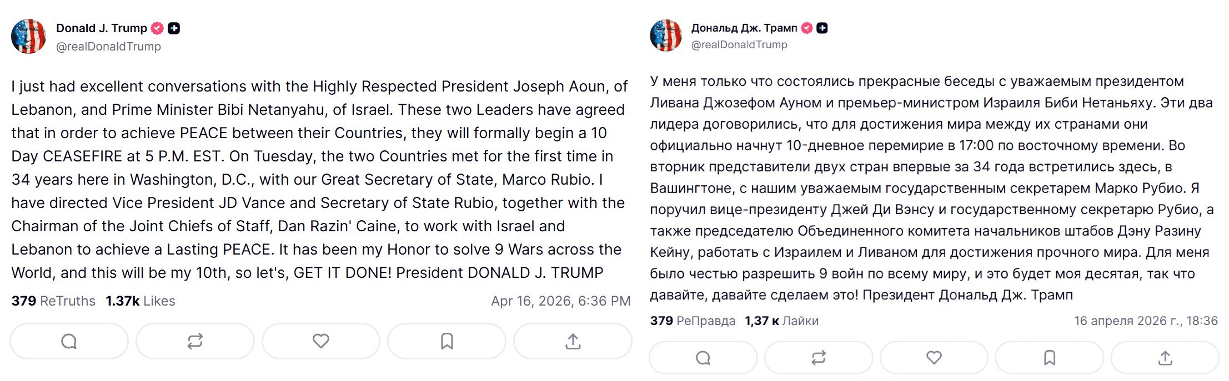
Task: Click the repost icon on the Russian post
Action: pos(819,358)
